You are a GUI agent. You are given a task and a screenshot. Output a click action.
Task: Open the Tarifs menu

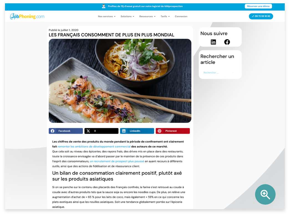[x=165, y=16]
